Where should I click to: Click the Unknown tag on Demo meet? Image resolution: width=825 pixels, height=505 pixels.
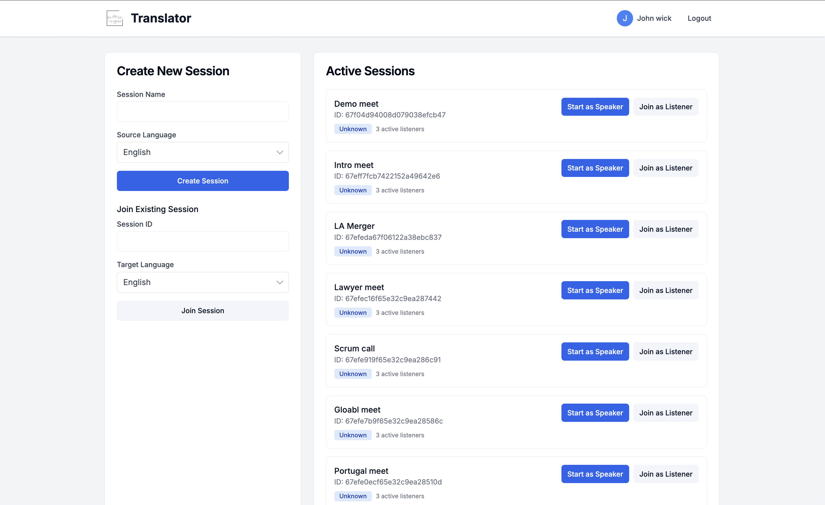pos(353,129)
